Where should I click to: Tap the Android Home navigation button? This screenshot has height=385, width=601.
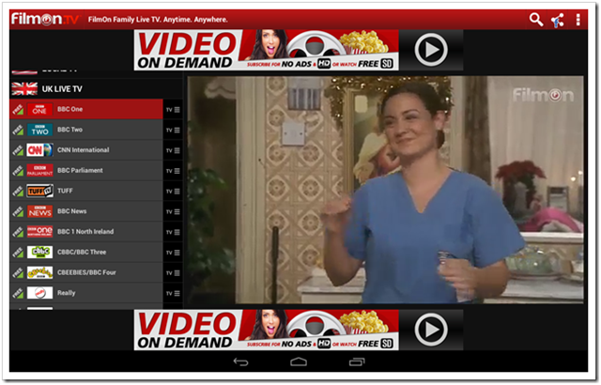[299, 362]
